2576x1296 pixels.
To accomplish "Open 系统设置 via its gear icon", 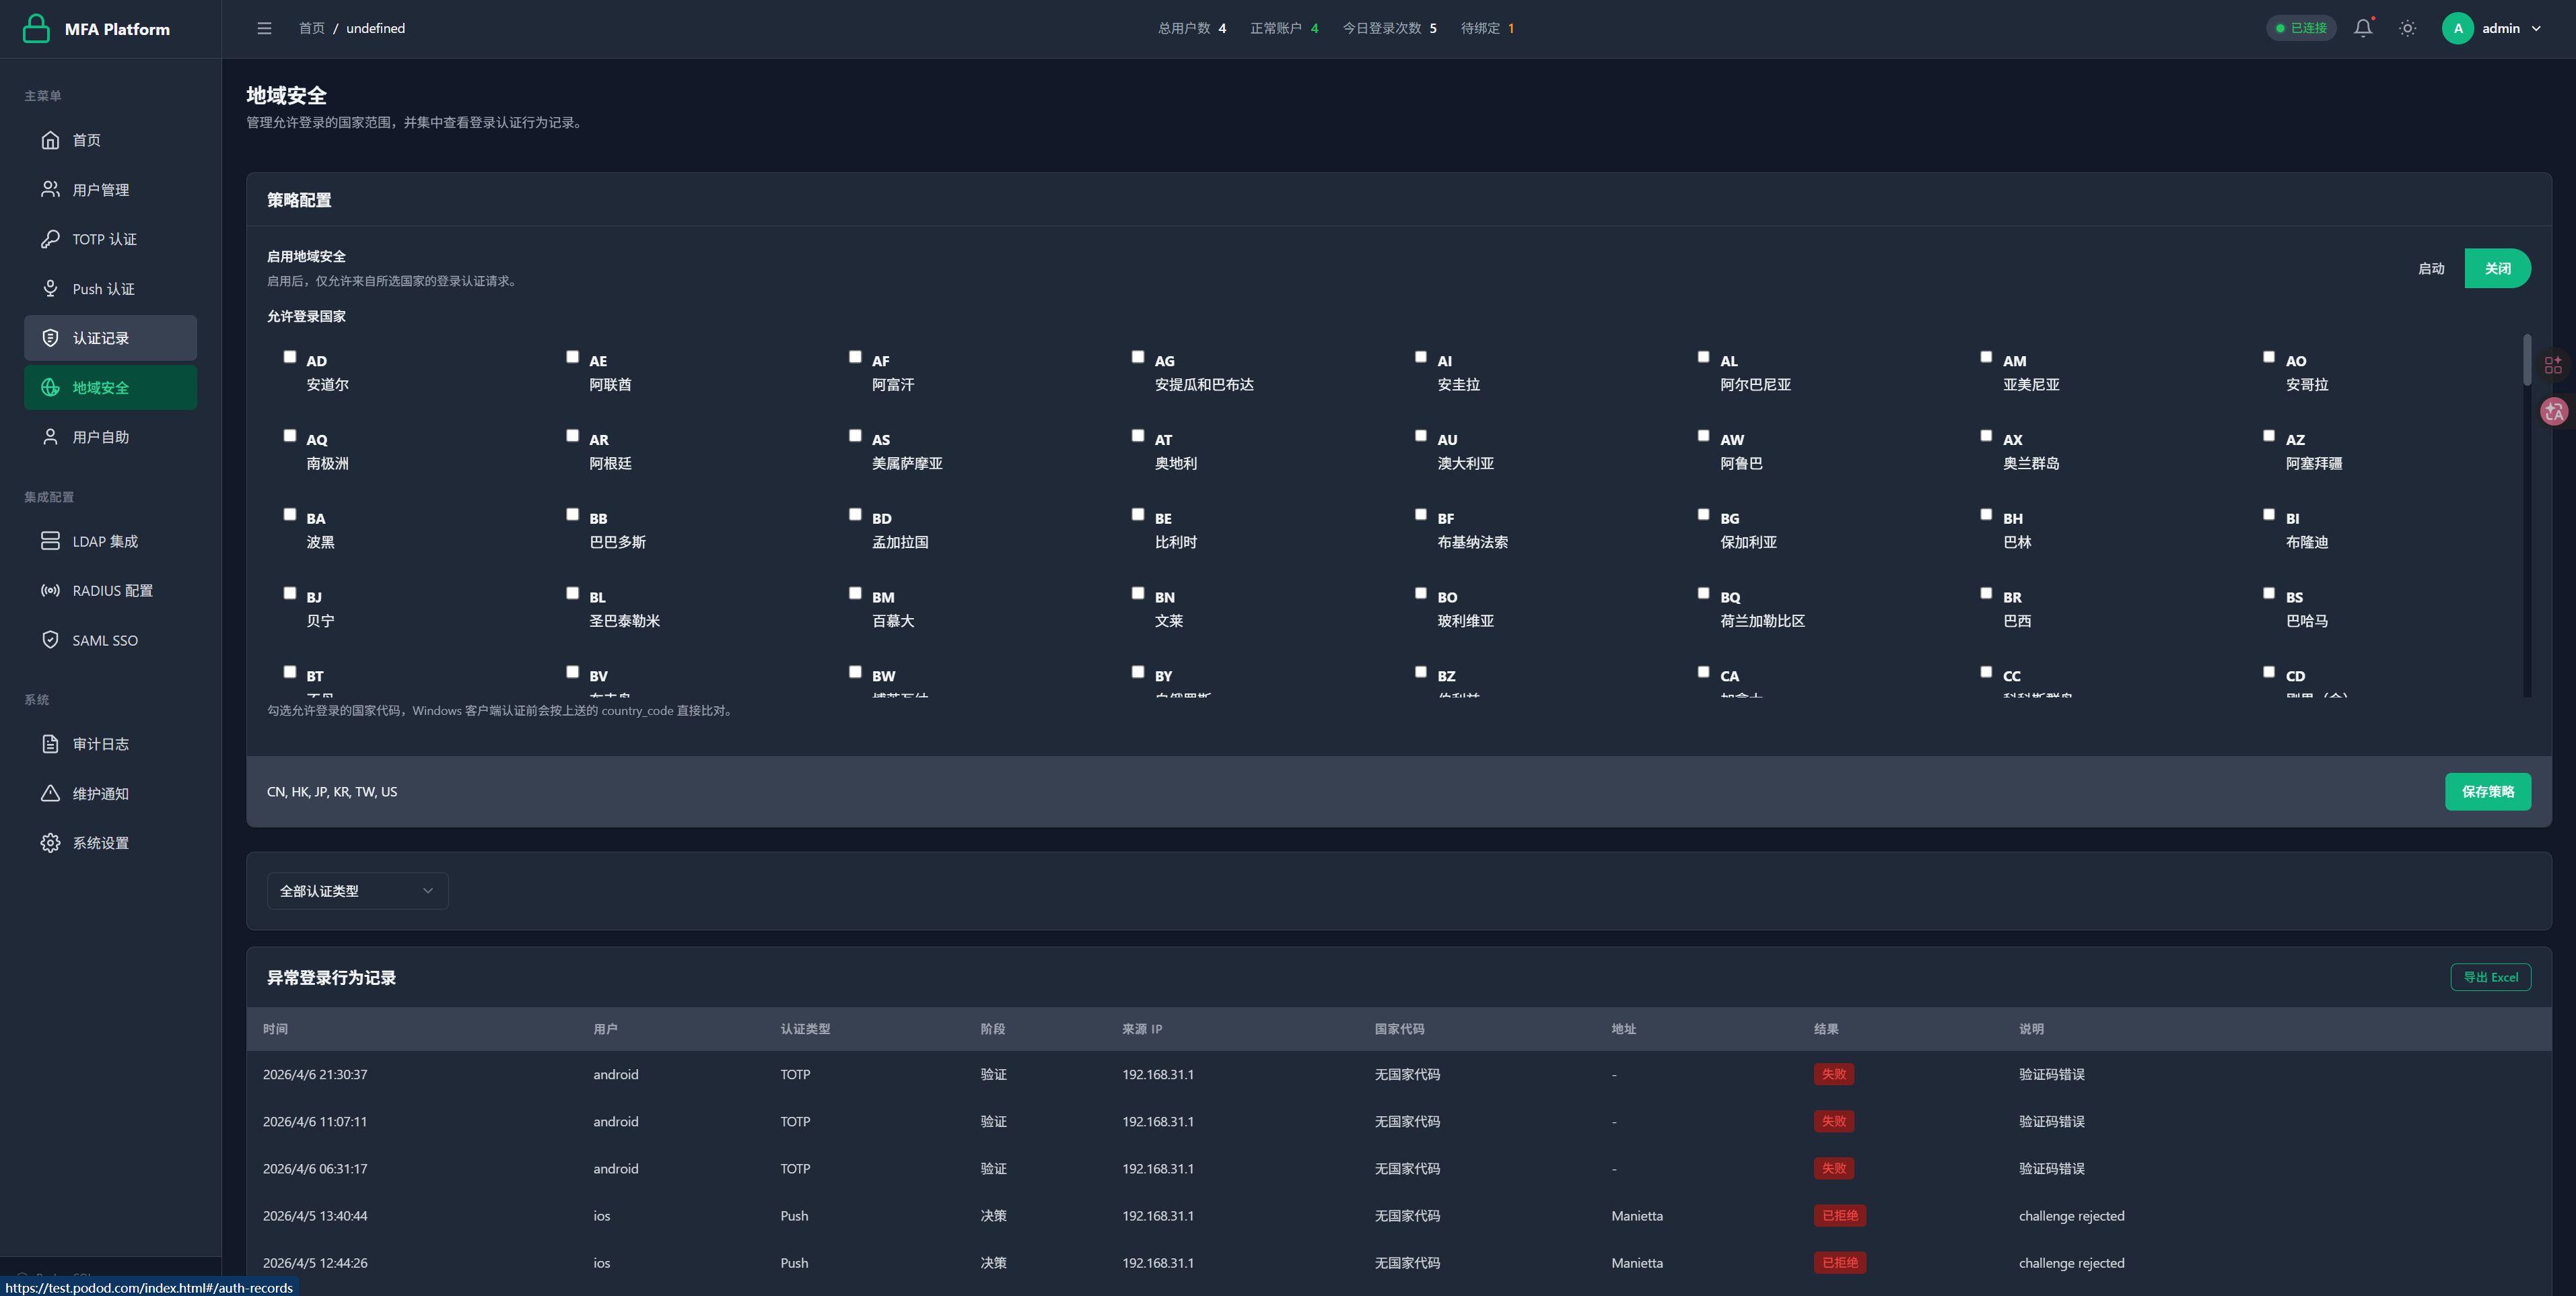I will pyautogui.click(x=50, y=843).
